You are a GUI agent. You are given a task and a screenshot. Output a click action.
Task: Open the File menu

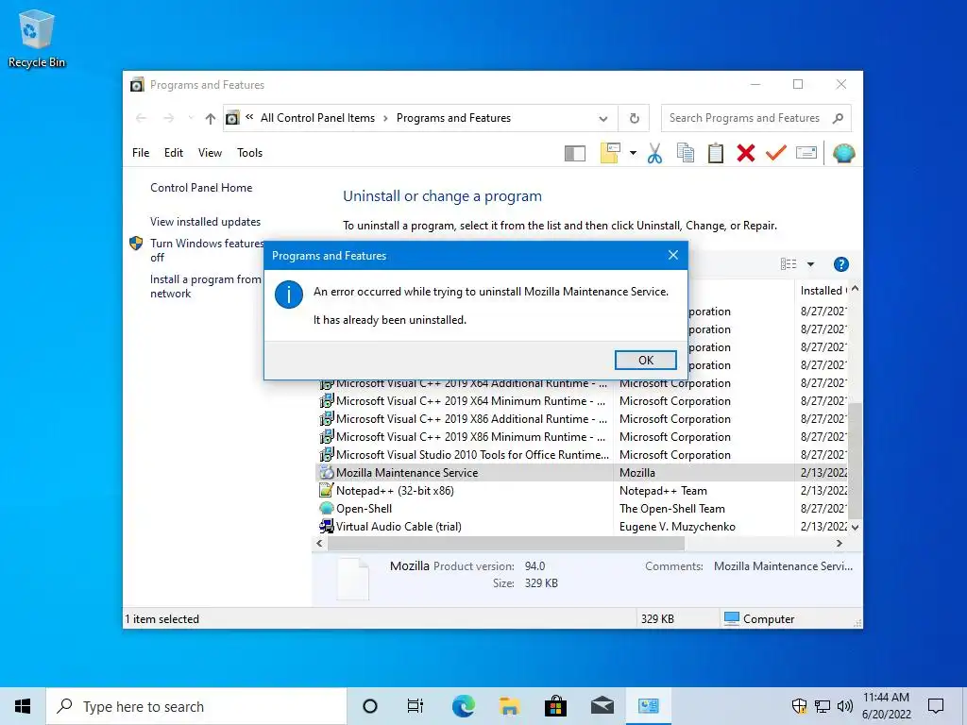[x=141, y=153]
